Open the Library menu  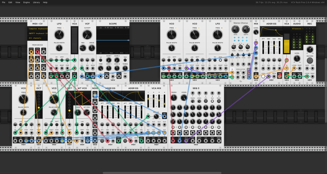coord(36,2)
